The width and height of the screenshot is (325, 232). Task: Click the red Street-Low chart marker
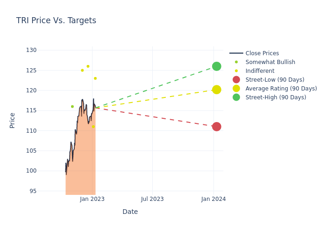(x=216, y=127)
